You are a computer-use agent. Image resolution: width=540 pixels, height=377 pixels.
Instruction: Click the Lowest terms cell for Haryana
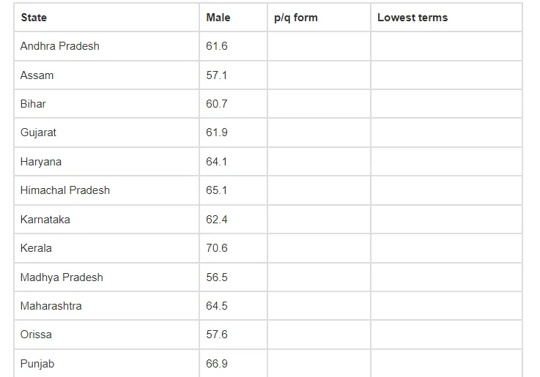point(446,162)
